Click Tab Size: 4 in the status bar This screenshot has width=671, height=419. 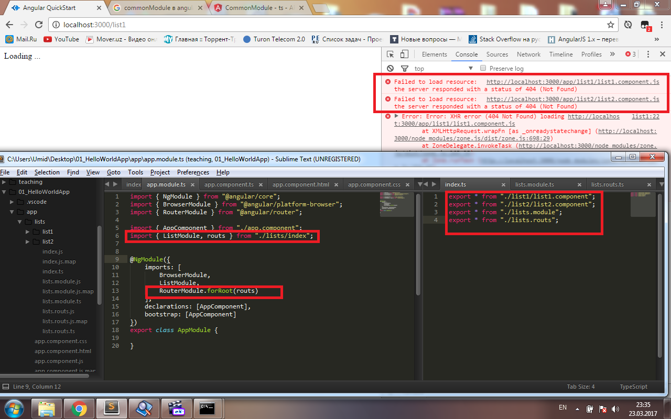coord(581,387)
